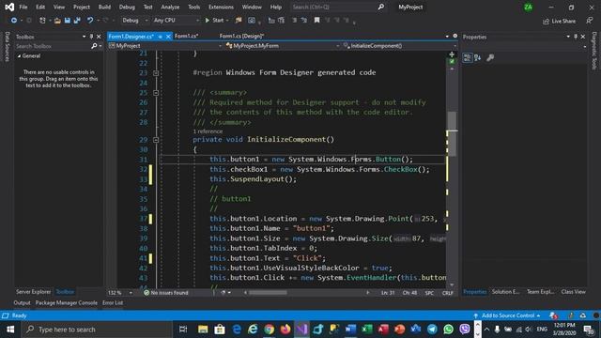Click the Toolbox search magnifier icon
Image resolution: width=601 pixels, height=338 pixels.
click(x=94, y=46)
